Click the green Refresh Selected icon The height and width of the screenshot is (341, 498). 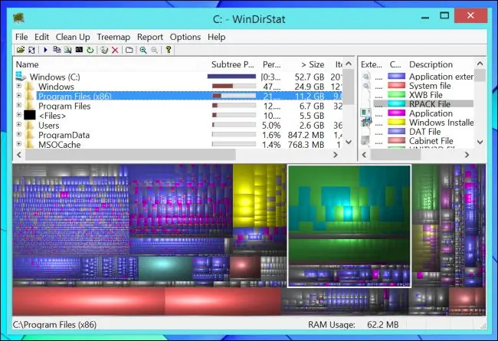pos(90,50)
